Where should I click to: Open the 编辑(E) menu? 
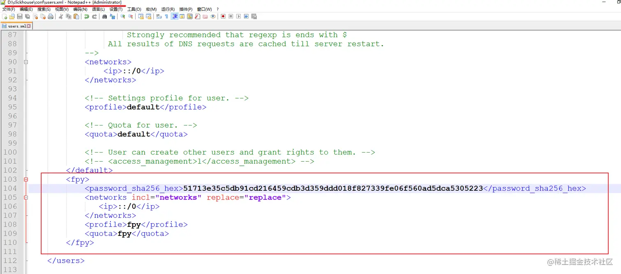[26, 9]
